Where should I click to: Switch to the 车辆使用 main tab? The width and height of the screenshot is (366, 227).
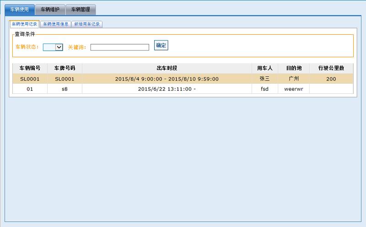point(20,10)
